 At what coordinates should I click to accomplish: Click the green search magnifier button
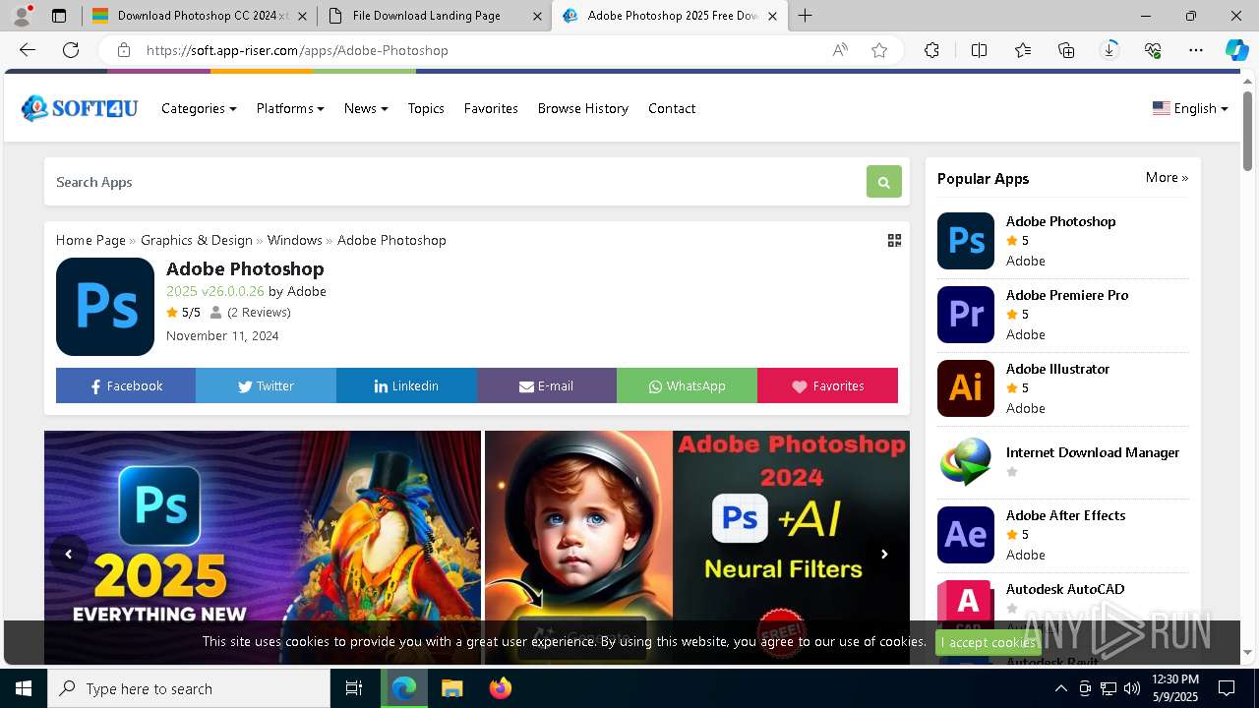click(x=883, y=182)
